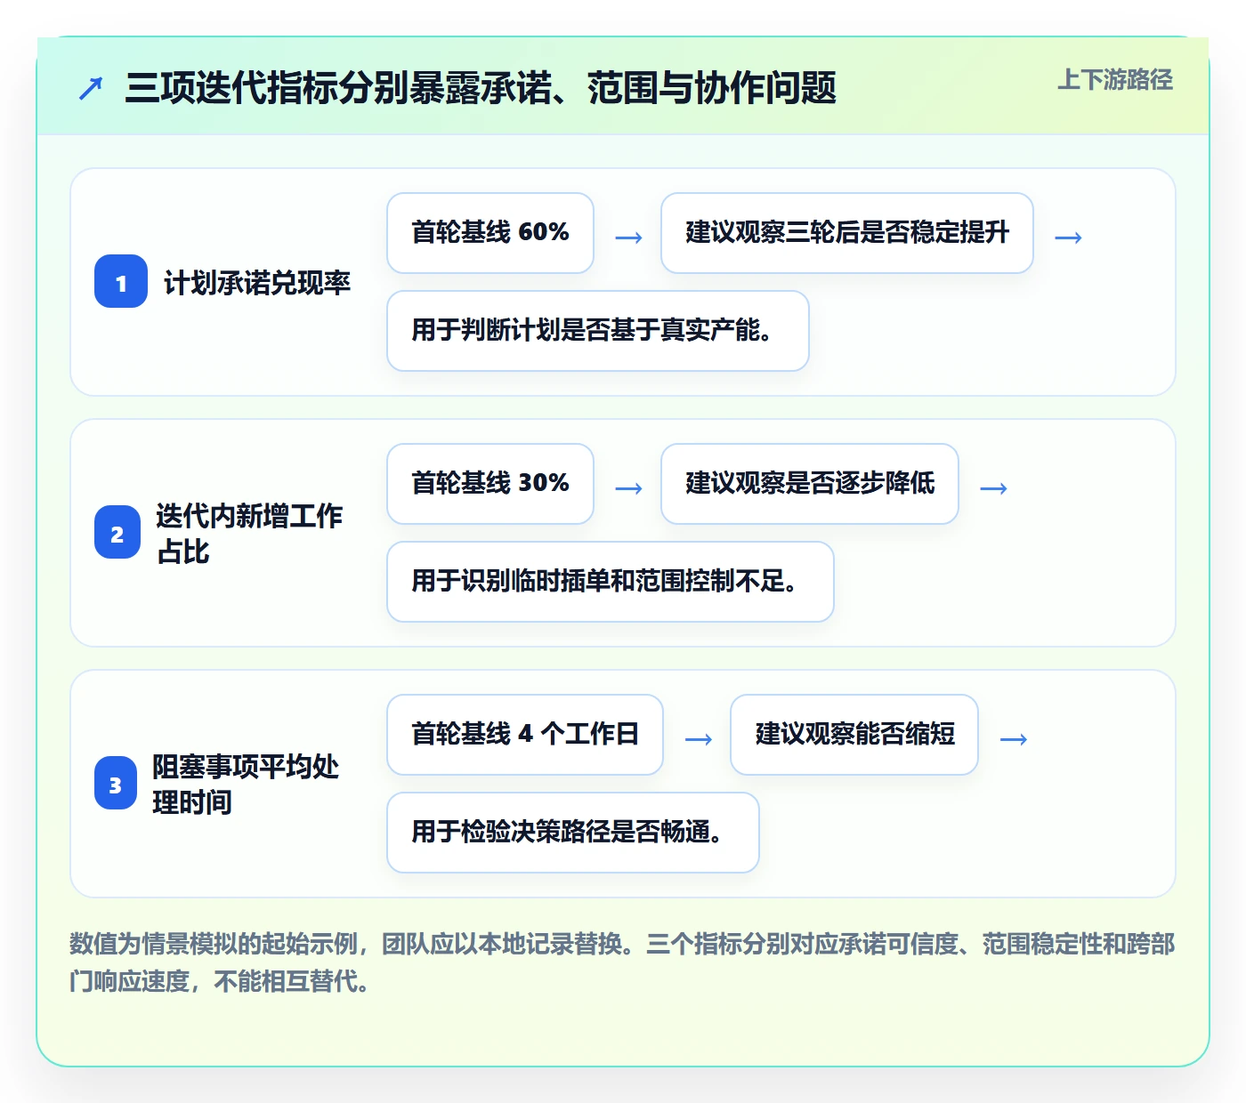Viewport: 1246px width, 1103px height.
Task: Click the 阻塞事项平均处理时间 label
Action: [246, 785]
